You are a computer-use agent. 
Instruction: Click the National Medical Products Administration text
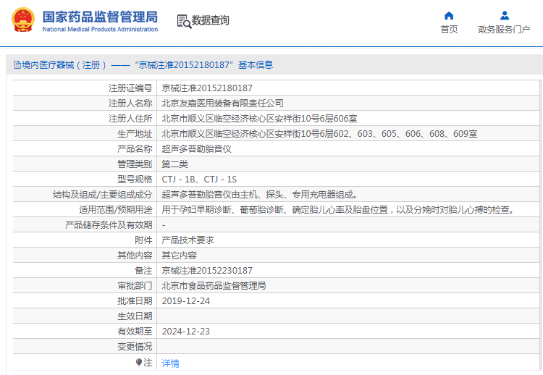(x=100, y=30)
